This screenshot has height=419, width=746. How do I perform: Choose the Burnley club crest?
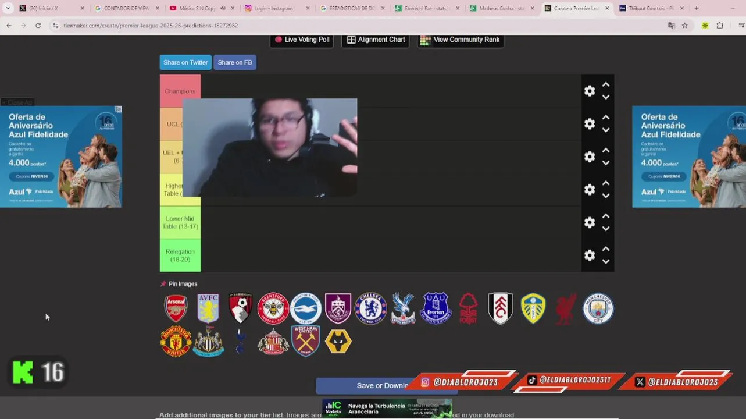click(338, 308)
